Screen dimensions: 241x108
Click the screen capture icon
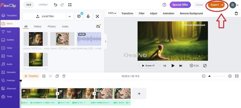pos(97,16)
